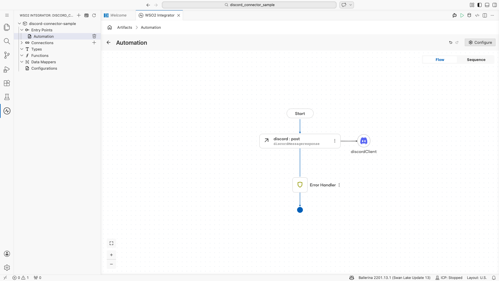The image size is (499, 281).
Task: Click Artifacts in the breadcrumb
Action: pos(124,28)
